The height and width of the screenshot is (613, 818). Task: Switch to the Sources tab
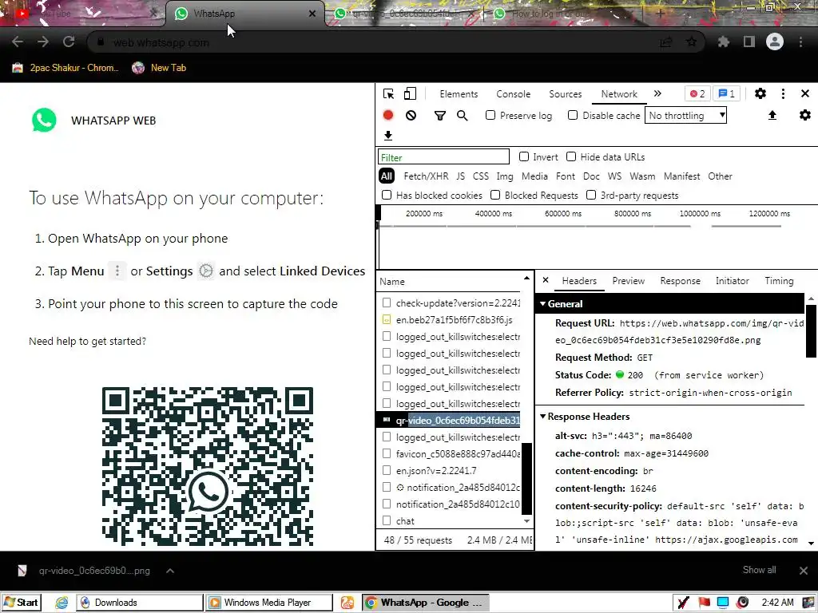[565, 94]
